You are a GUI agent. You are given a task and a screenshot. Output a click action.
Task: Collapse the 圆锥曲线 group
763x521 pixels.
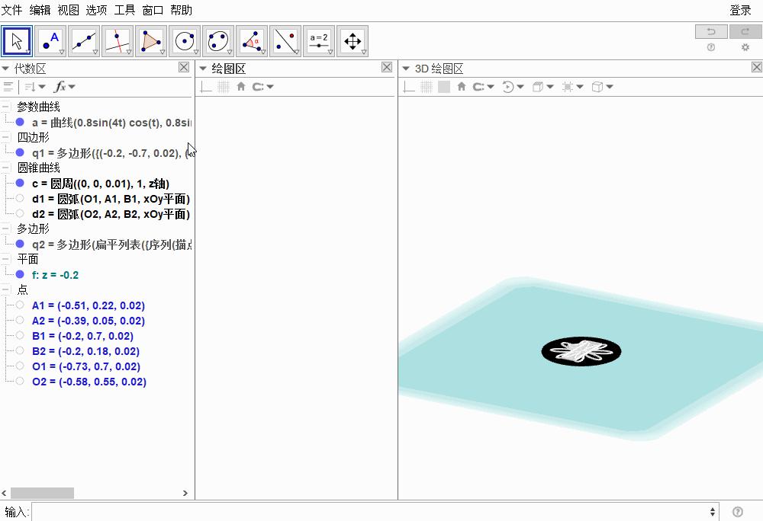6,168
